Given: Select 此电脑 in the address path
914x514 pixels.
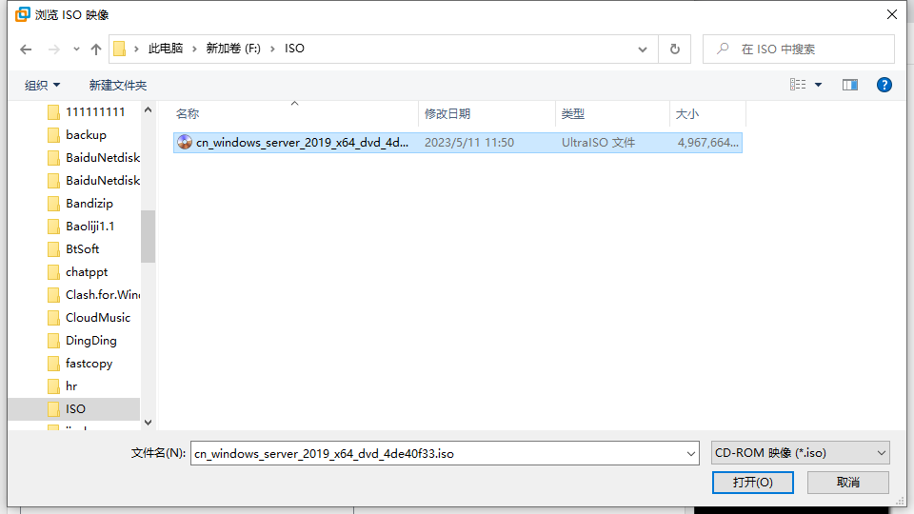Looking at the screenshot, I should pos(166,49).
